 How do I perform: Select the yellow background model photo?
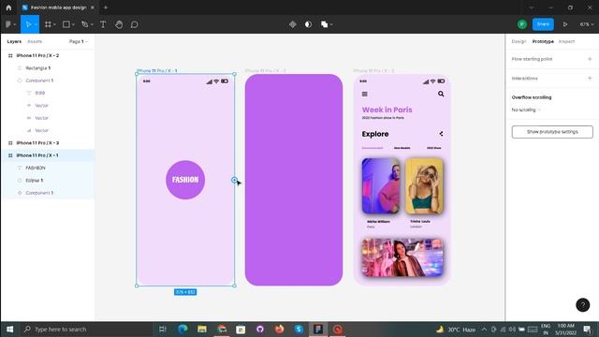424,185
